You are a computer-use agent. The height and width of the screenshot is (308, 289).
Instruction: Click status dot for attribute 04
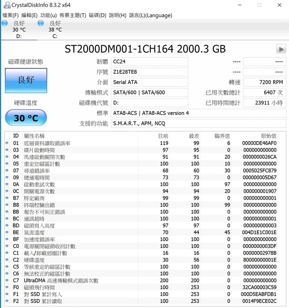tap(7, 157)
